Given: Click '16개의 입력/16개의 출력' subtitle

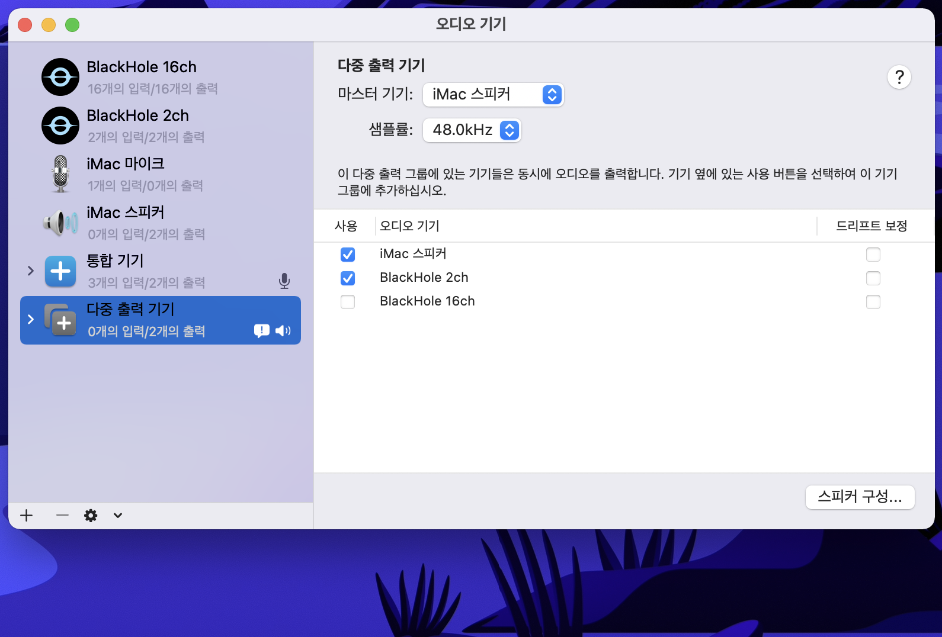Looking at the screenshot, I should coord(153,89).
